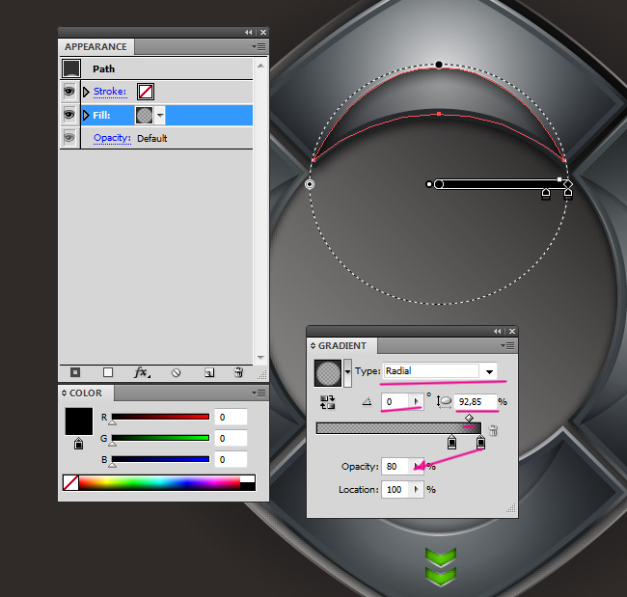Click the Appearance panel scroll down arrow

coord(260,357)
